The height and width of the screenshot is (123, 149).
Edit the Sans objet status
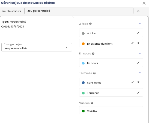[x=132, y=82]
